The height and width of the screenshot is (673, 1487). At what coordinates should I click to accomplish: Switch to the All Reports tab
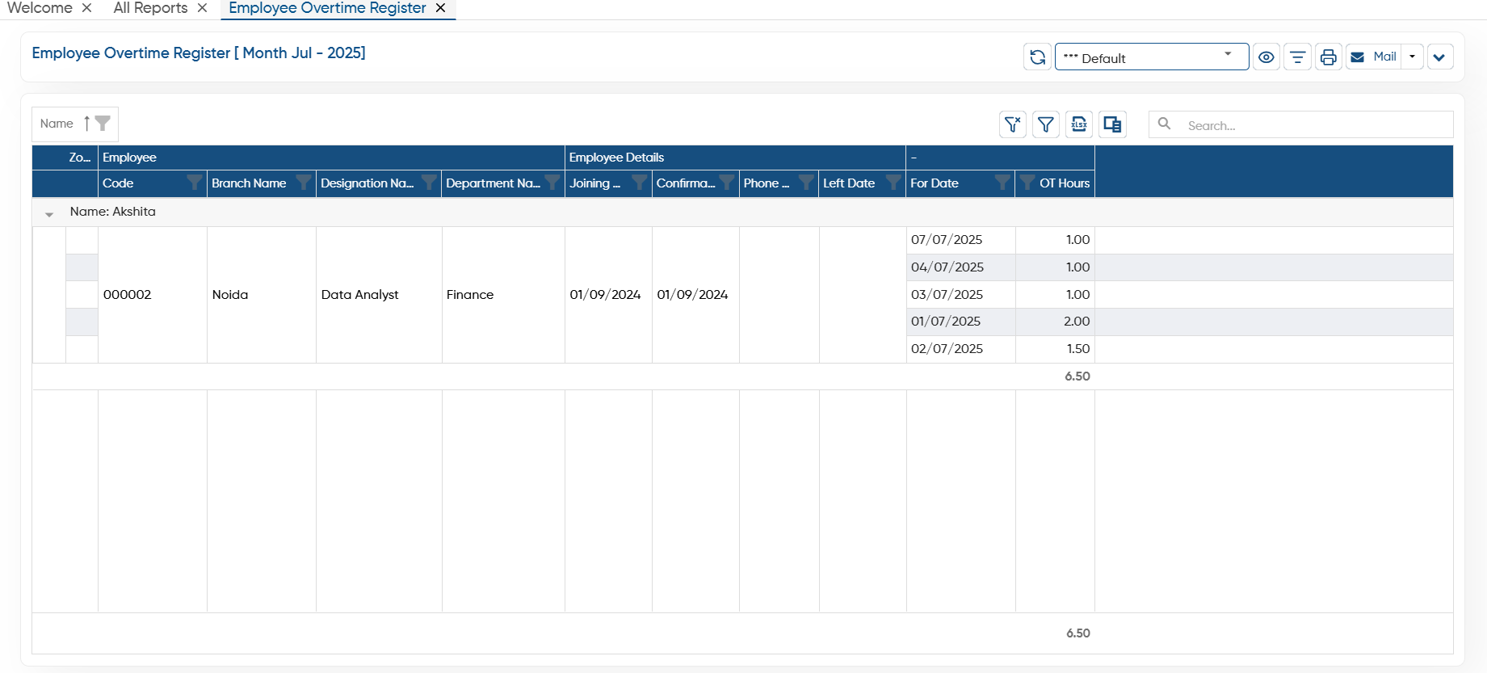151,8
